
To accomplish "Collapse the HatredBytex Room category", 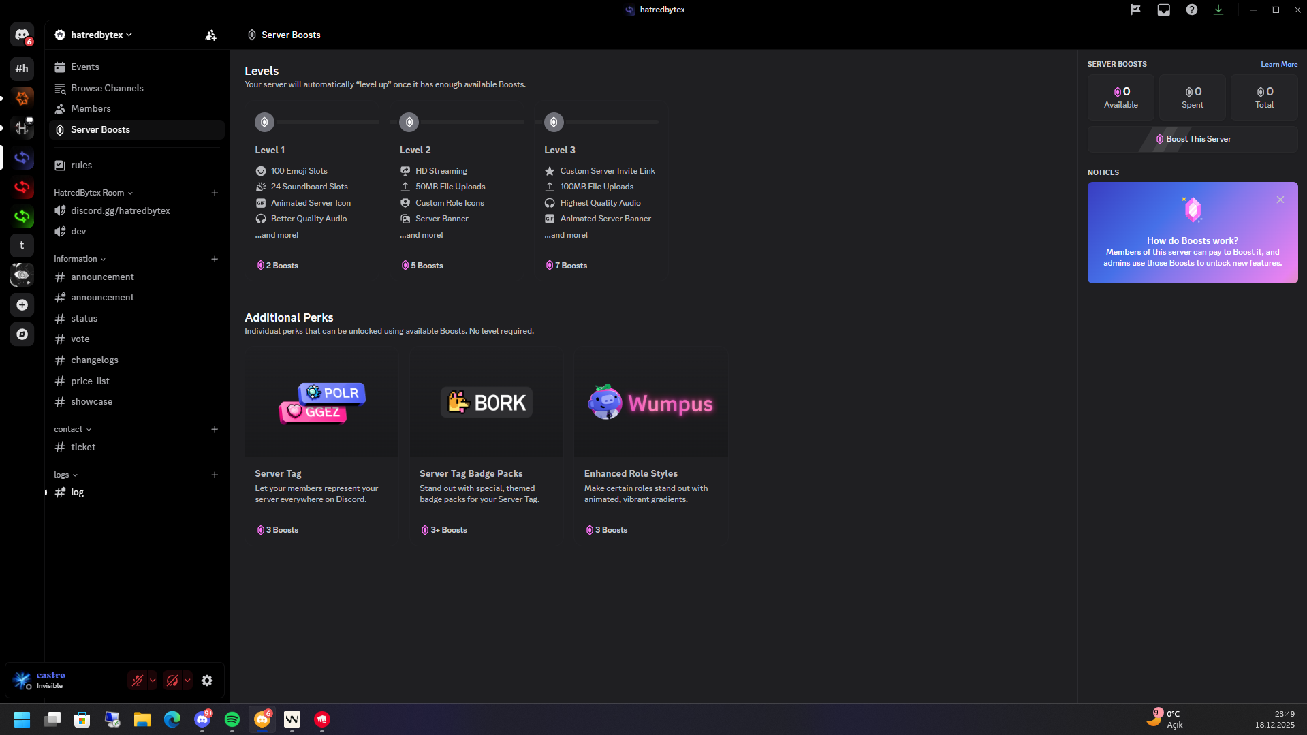I will 93,193.
